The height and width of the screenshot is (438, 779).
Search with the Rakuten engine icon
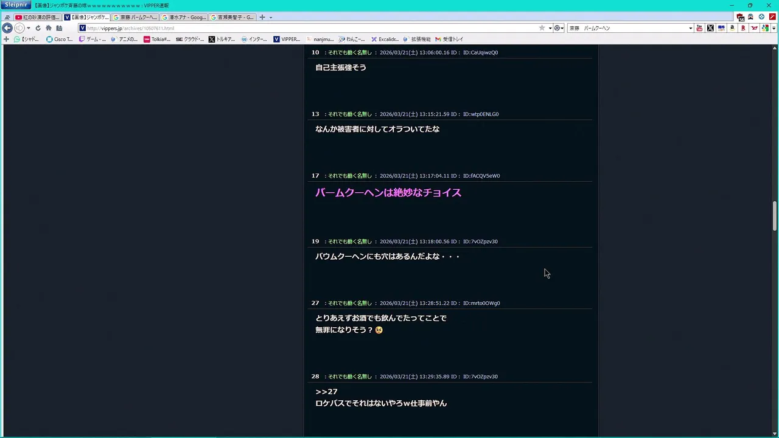pos(743,28)
